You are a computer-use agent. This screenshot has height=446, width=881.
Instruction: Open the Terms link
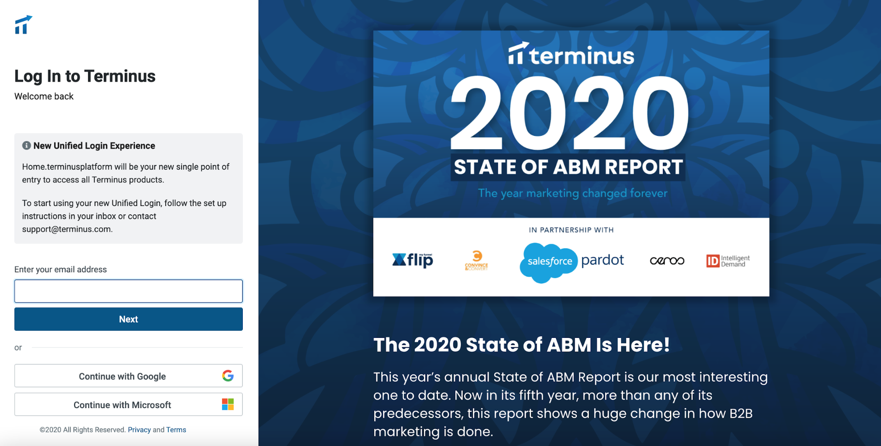click(176, 430)
